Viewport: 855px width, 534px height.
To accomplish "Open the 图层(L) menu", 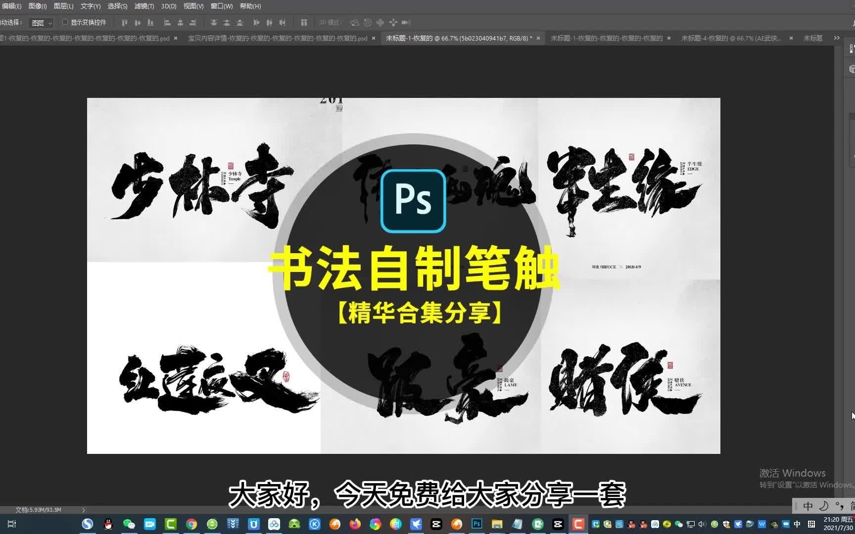I will click(x=63, y=6).
